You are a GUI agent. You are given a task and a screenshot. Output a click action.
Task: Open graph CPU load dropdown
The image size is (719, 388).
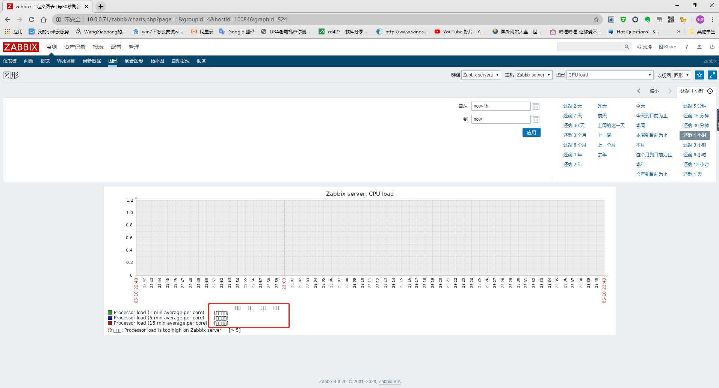tap(610, 75)
